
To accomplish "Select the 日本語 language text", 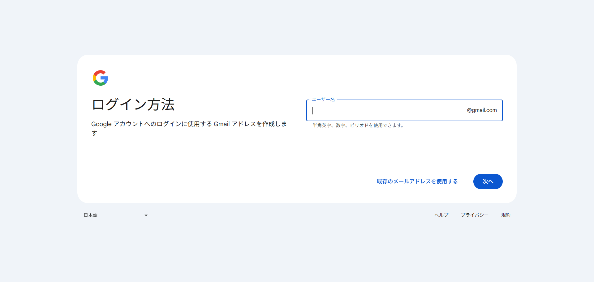I will [90, 215].
